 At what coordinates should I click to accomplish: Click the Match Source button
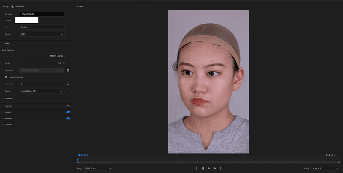tap(57, 56)
